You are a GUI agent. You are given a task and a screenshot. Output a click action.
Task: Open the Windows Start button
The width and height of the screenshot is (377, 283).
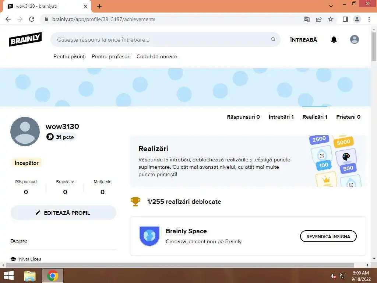9,276
